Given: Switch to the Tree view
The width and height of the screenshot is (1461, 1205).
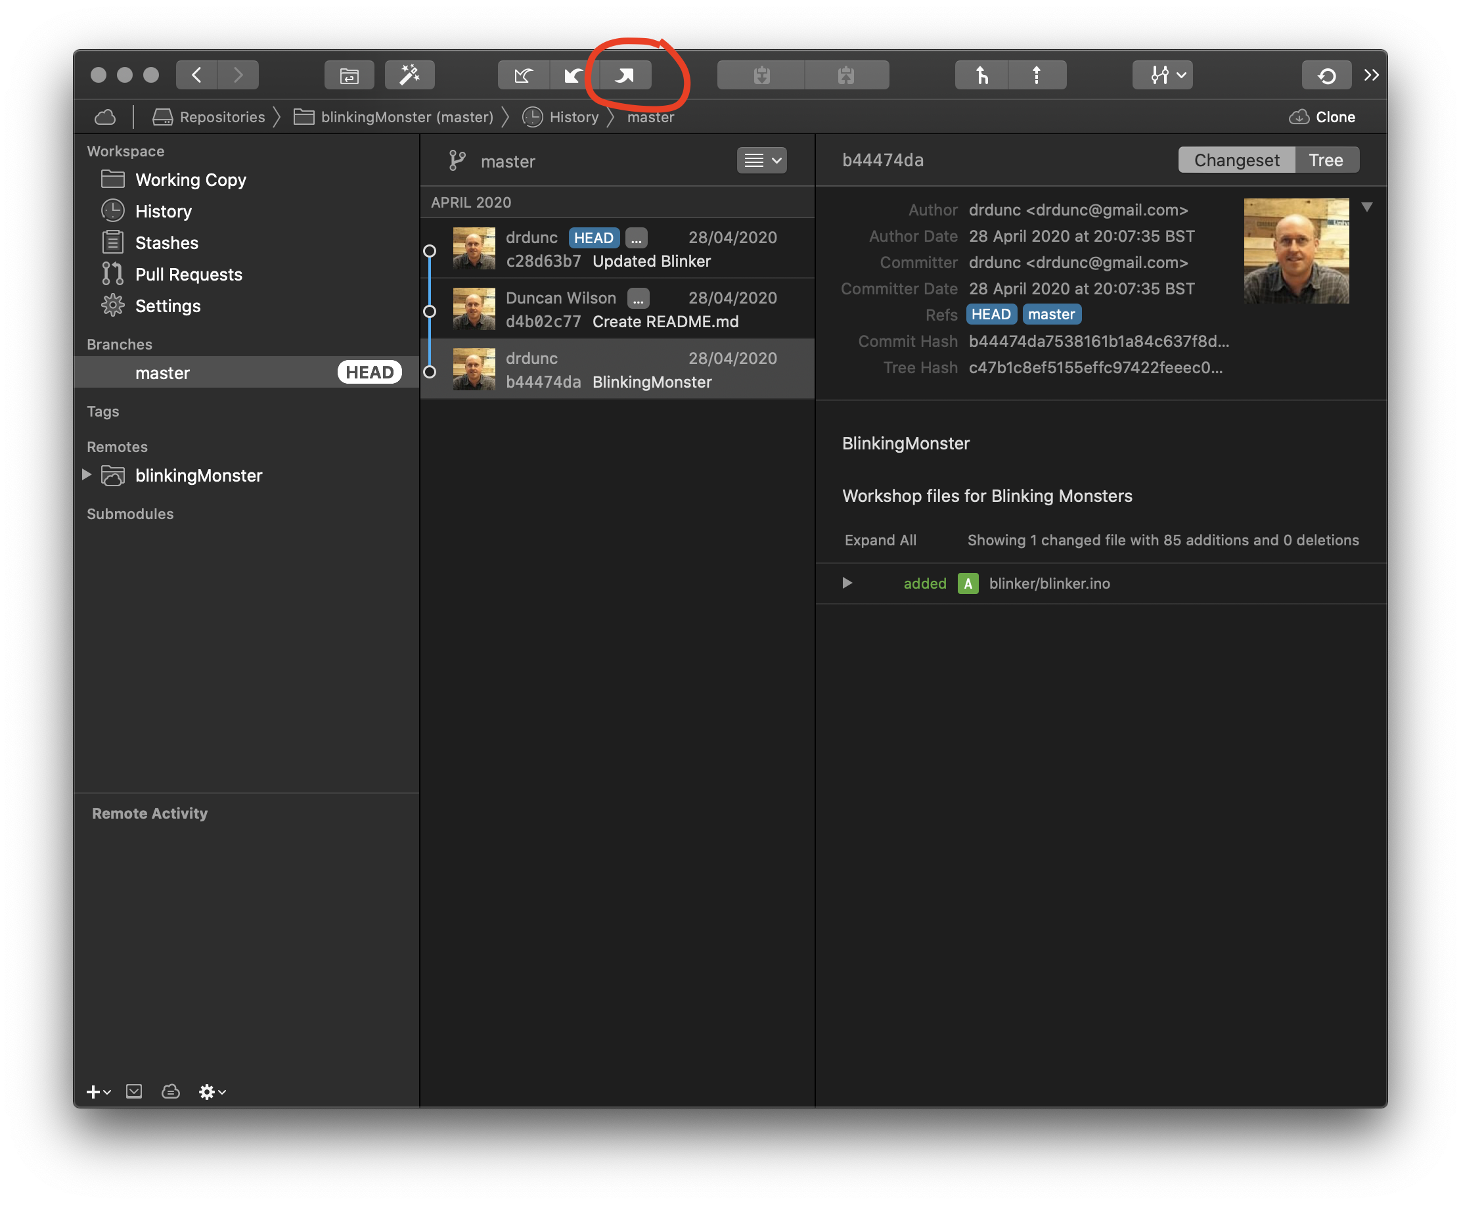Looking at the screenshot, I should (x=1326, y=160).
